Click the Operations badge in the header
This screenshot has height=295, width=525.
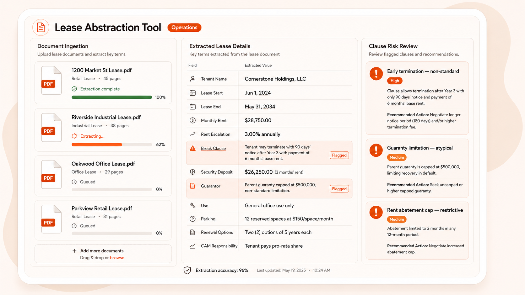184,28
